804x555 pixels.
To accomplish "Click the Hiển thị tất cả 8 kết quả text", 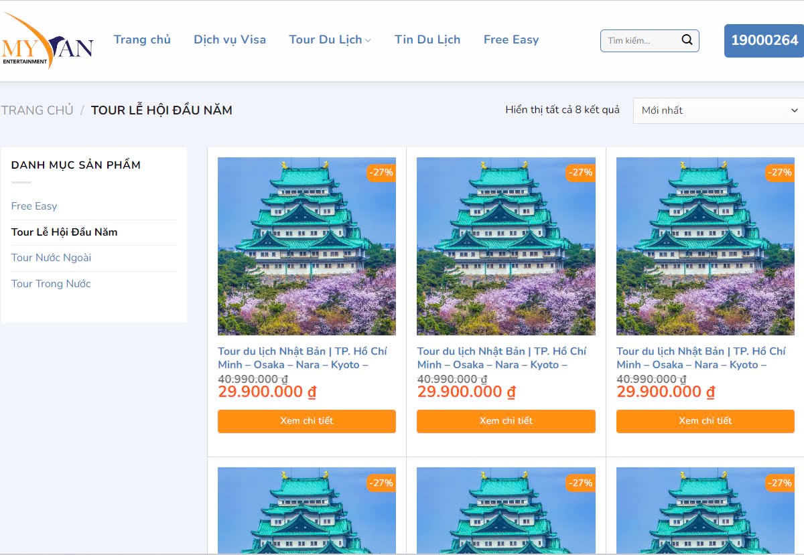I will click(x=563, y=110).
